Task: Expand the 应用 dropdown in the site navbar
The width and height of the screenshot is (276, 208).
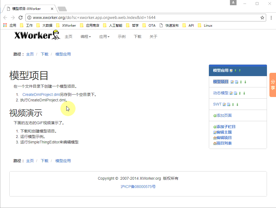Action: [104, 37]
